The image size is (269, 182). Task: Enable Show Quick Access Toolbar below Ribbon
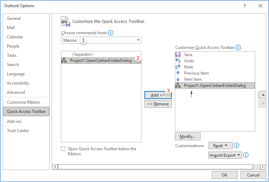click(63, 149)
